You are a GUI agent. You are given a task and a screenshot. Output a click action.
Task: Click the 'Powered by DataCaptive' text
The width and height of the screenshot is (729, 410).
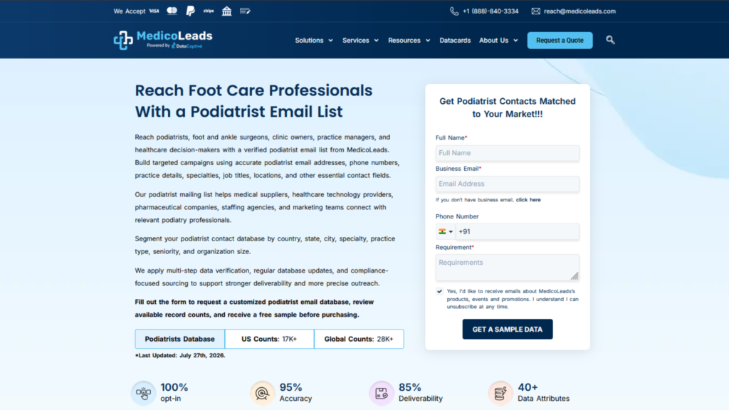pos(174,46)
